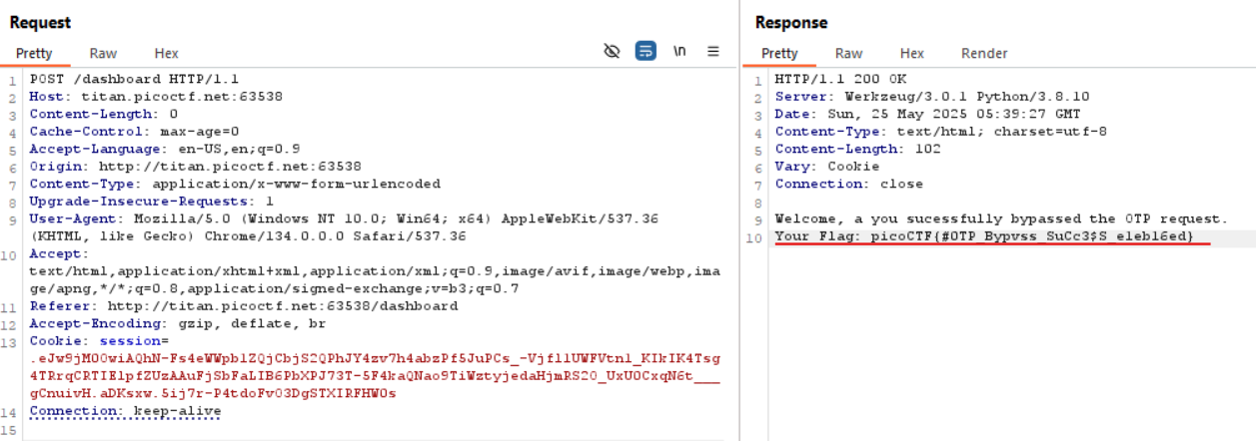Toggle the word wrap icon in Request panel
The image size is (1256, 441).
coord(645,51)
